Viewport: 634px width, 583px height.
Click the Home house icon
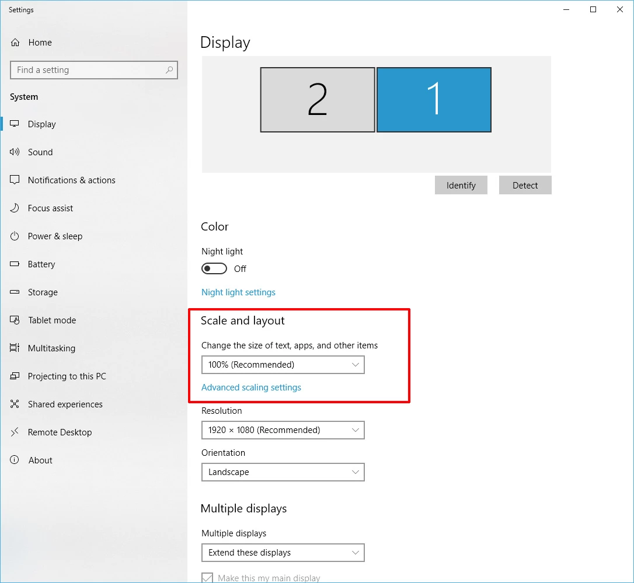click(15, 43)
